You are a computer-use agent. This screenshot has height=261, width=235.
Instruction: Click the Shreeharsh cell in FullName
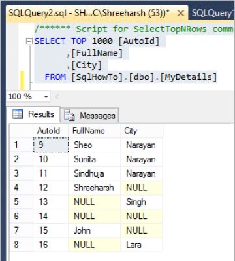[x=94, y=188]
